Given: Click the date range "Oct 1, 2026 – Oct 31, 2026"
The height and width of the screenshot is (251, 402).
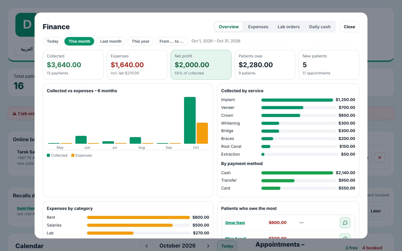Looking at the screenshot, I should 216,41.
